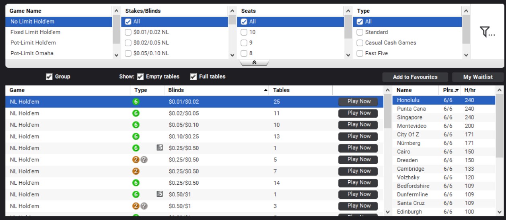Viewport: 506px width, 220px height.
Task: Click Add to Favourites button
Action: coord(415,77)
